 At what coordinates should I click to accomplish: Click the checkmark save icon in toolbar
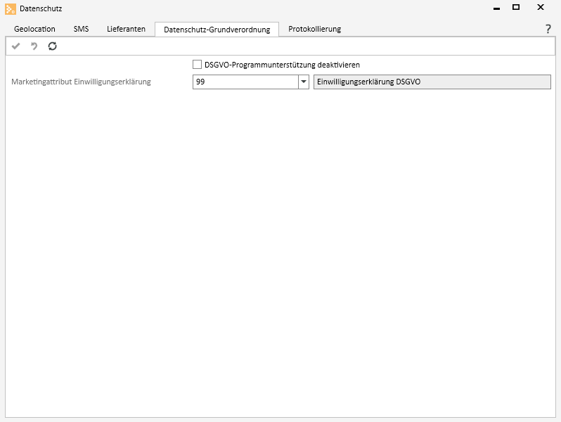[16, 46]
